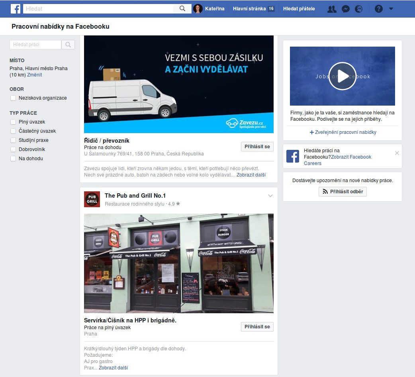
Task: Click Facebook Careers logo icon
Action: [293, 156]
